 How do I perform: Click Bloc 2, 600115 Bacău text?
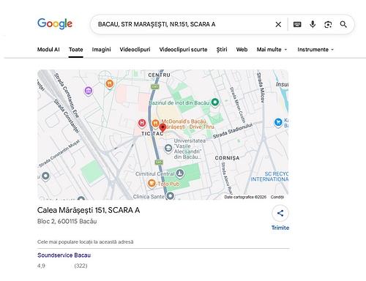[67, 221]
